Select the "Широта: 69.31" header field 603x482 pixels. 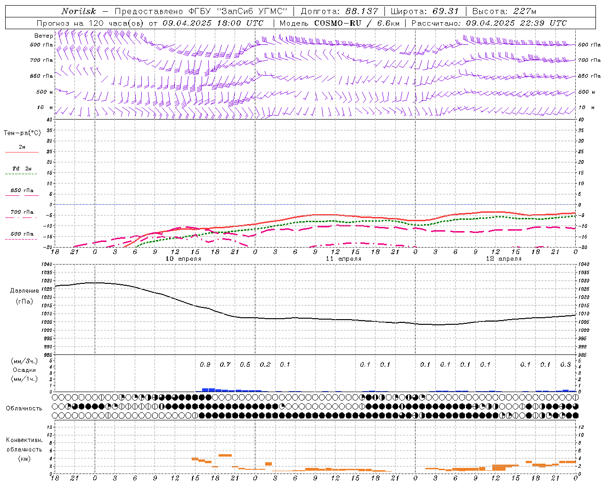point(425,11)
